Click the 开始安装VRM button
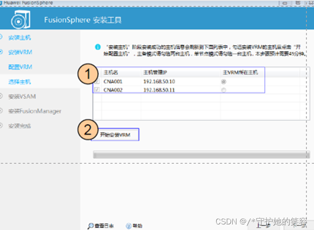The width and height of the screenshot is (314, 230). [115, 135]
